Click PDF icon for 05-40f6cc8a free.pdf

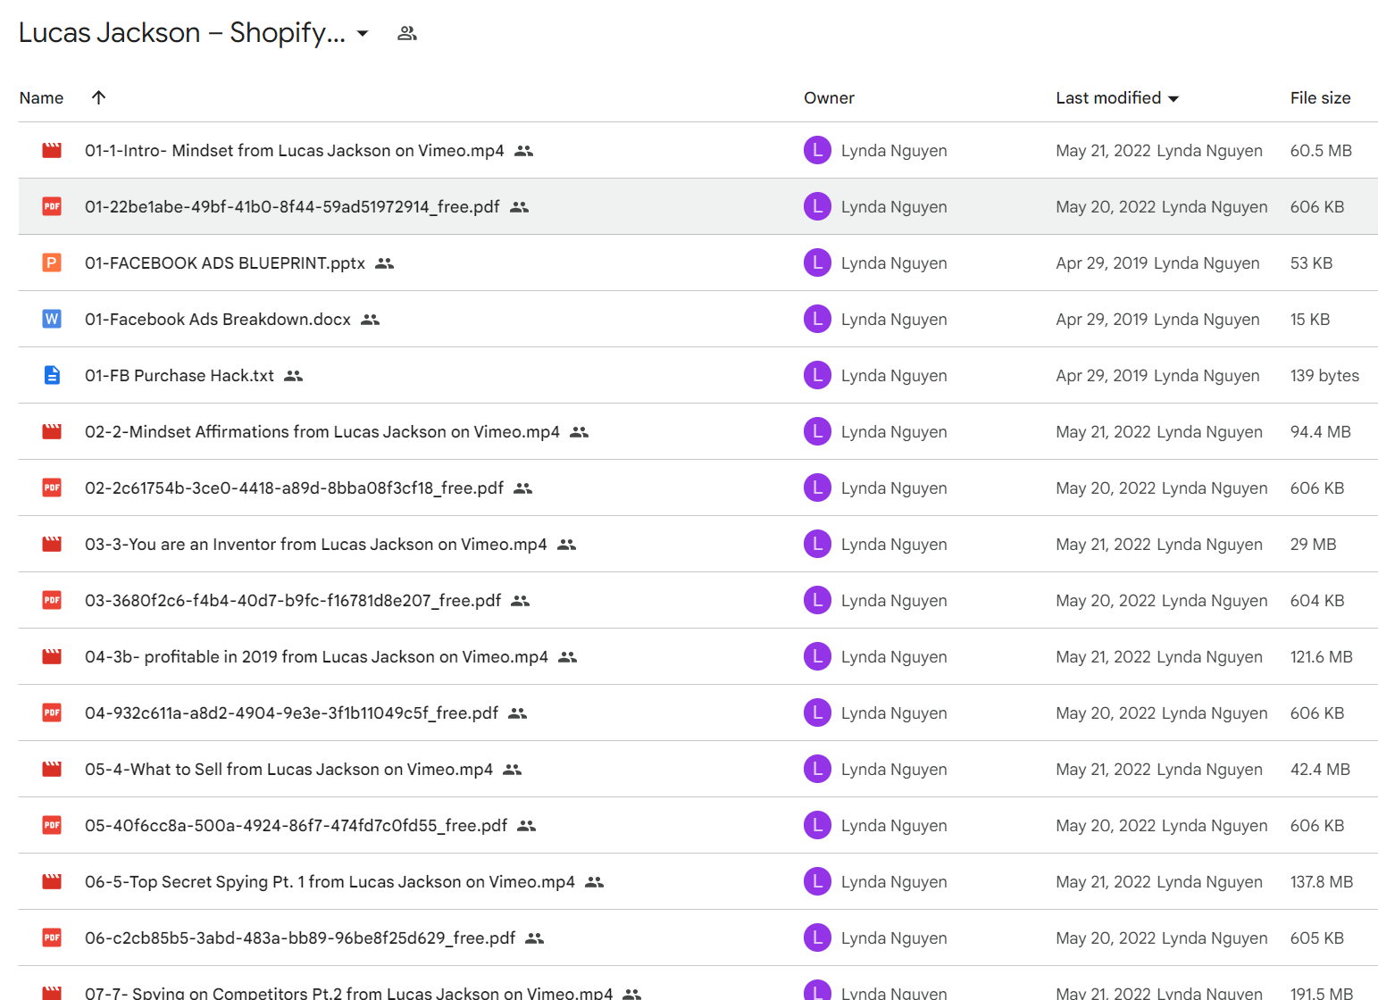click(x=52, y=825)
